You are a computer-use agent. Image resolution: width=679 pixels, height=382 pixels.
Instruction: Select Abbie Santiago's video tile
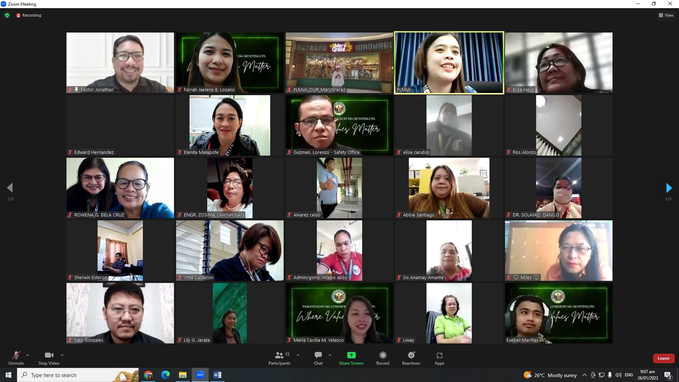[x=449, y=188]
